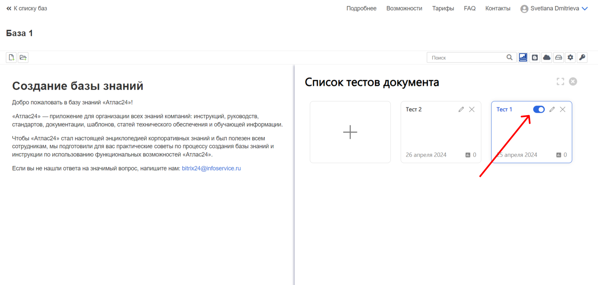Click the blog "B" toolbar icon
This screenshot has width=598, height=285.
535,57
